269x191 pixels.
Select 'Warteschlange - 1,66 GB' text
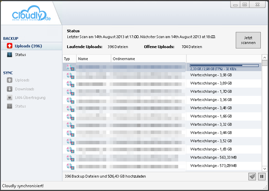[x=211, y=116]
